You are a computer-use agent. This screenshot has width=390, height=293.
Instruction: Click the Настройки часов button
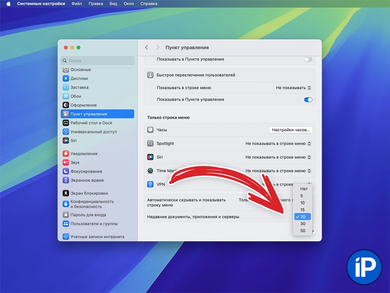coord(291,130)
